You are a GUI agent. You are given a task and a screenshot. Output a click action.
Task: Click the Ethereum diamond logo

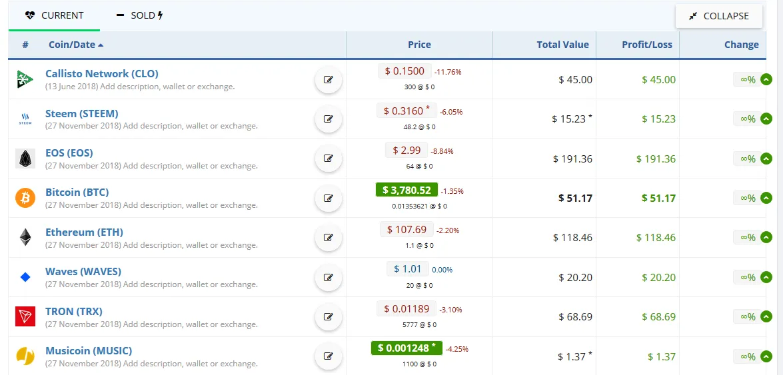[x=25, y=238]
